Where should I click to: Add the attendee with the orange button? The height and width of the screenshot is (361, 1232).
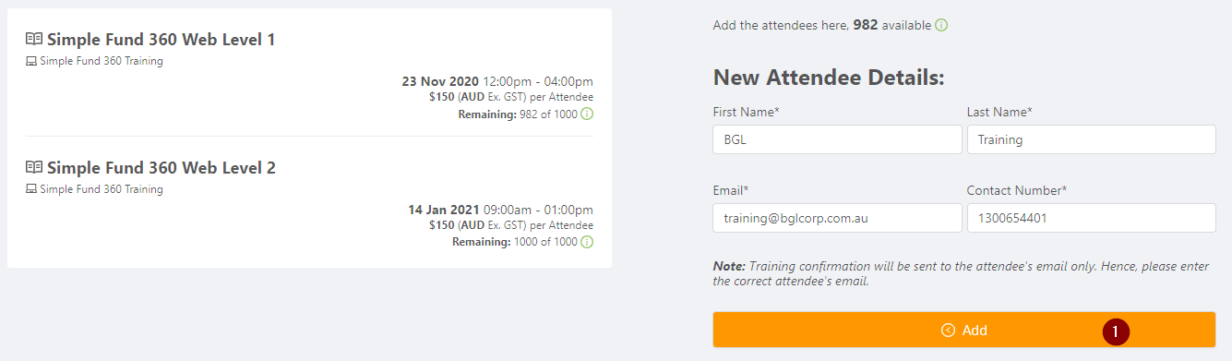(963, 330)
